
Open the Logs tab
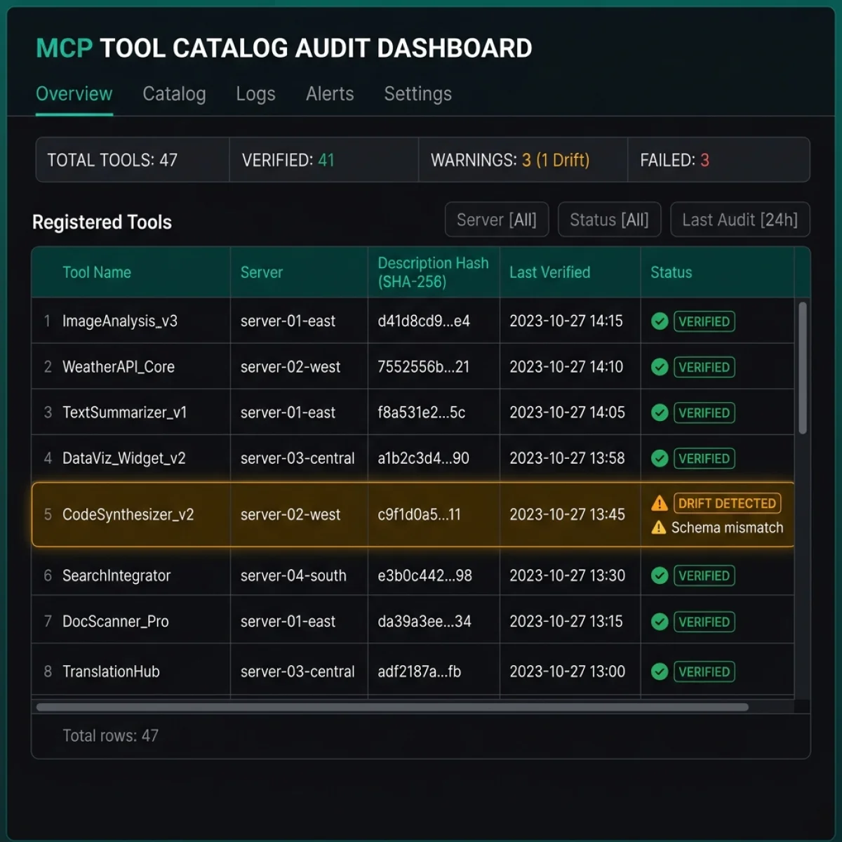[x=255, y=94]
